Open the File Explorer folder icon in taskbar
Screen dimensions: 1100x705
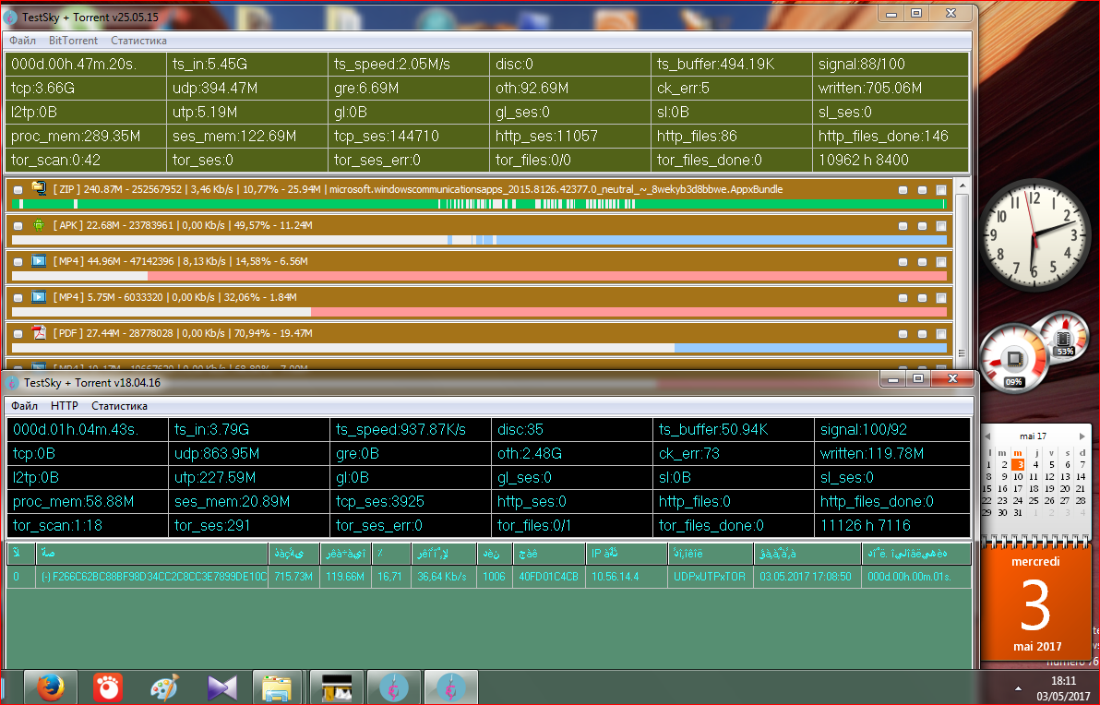[278, 687]
